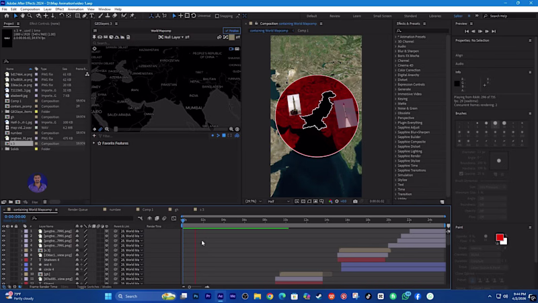This screenshot has height=303, width=538.
Task: Click the Finalize button in GEOlayers
Action: [x=231, y=31]
